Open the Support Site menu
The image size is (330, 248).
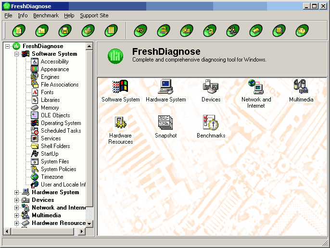pyautogui.click(x=94, y=15)
